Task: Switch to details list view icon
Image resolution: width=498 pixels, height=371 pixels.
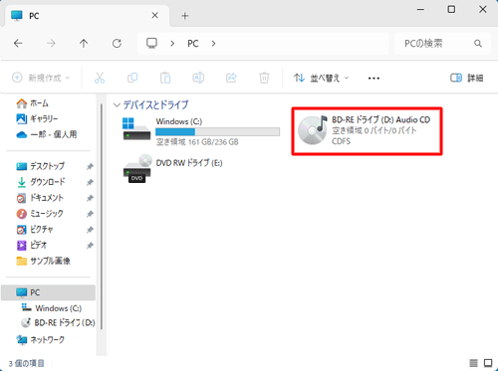Action: click(x=474, y=363)
